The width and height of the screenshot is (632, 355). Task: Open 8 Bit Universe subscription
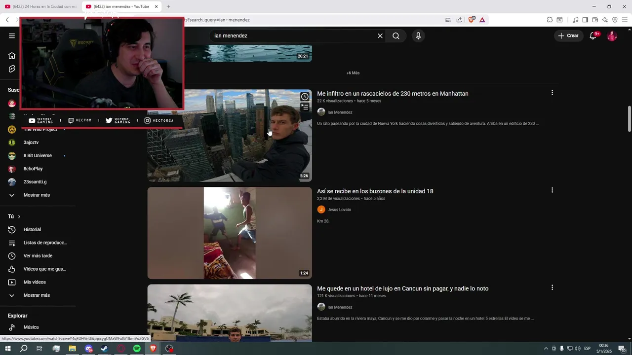click(38, 155)
